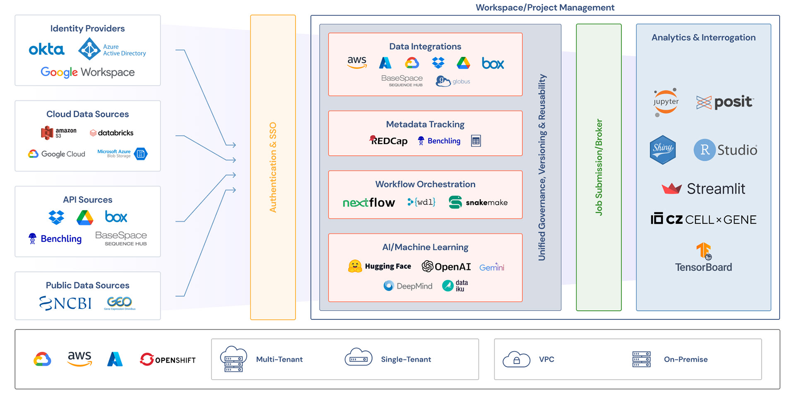Click the Authentication & SSO label
The height and width of the screenshot is (404, 795).
pos(273,167)
